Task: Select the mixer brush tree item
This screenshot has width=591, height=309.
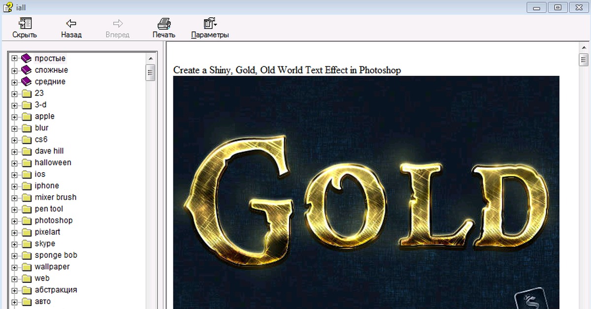Action: tap(55, 197)
